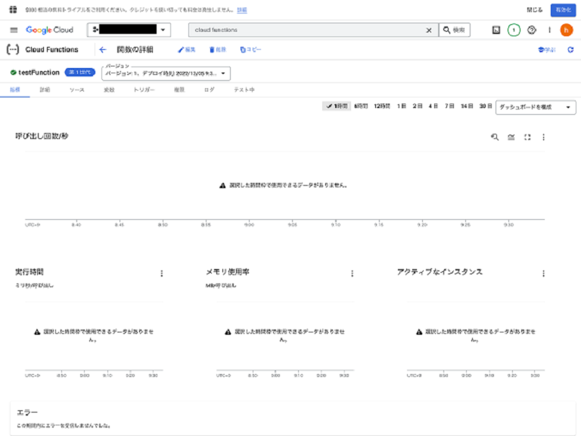Select the 1時間 time range
The height and width of the screenshot is (436, 581).
(337, 107)
